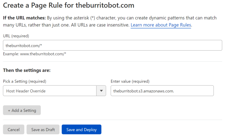Click the Enter value field with amazonaws host
This screenshot has height=138, width=225.
coord(162,91)
